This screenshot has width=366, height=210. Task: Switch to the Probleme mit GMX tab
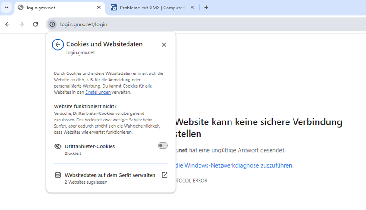click(x=152, y=8)
